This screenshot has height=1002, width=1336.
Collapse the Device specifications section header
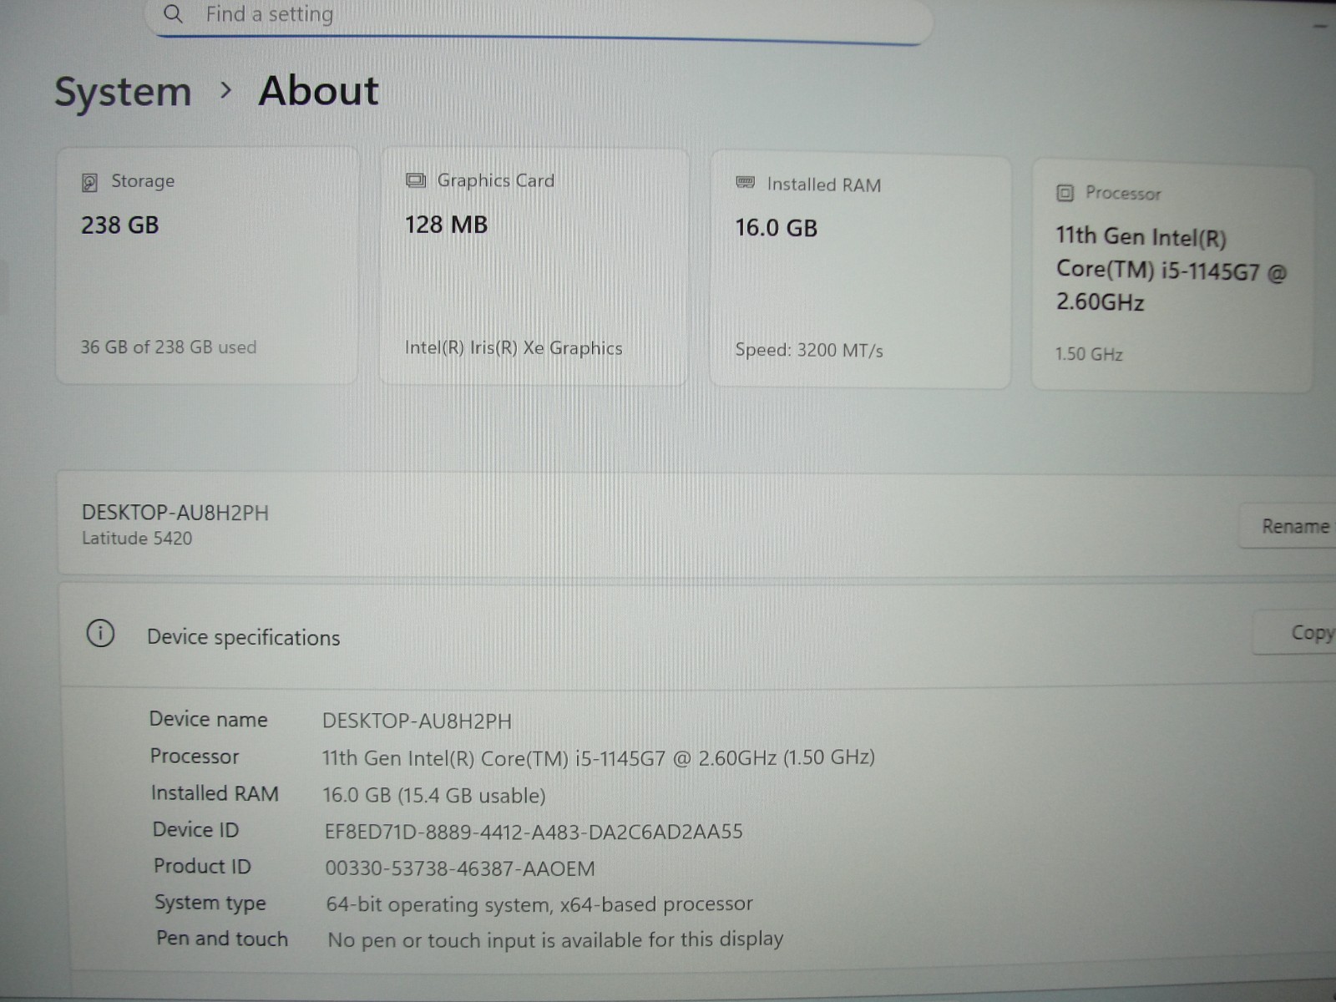click(697, 635)
